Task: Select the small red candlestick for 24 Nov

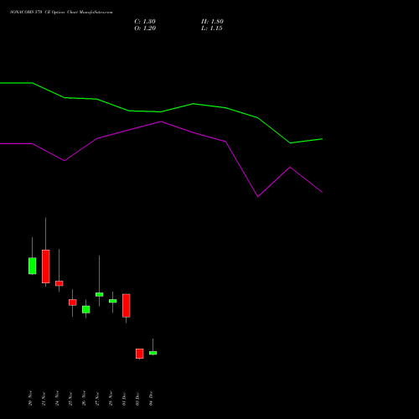Action: (x=59, y=283)
